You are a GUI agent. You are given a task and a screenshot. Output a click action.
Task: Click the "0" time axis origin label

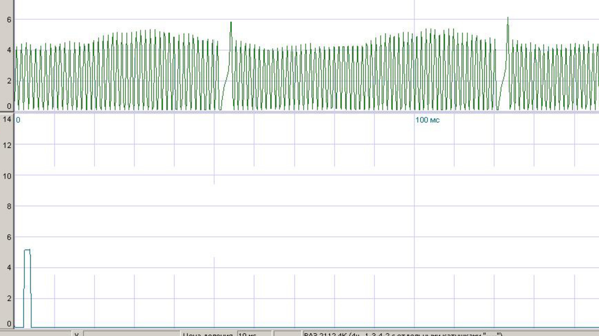point(18,120)
